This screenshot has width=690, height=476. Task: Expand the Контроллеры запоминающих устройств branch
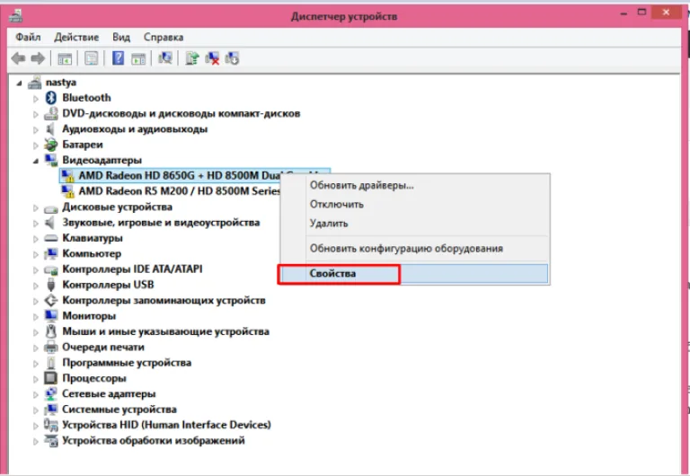click(36, 301)
